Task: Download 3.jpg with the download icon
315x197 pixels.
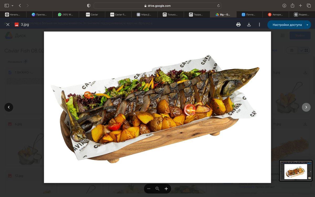Action: (249, 24)
